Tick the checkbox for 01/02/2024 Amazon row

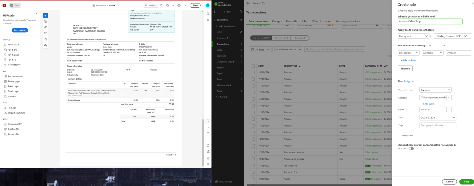point(253,86)
